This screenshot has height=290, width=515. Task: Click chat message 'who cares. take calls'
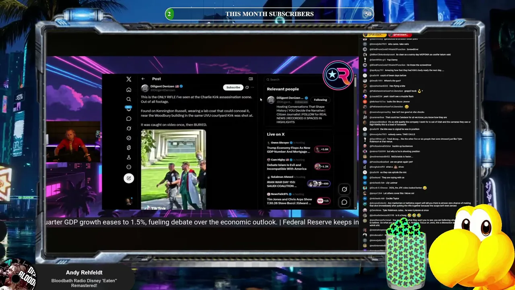click(398, 44)
